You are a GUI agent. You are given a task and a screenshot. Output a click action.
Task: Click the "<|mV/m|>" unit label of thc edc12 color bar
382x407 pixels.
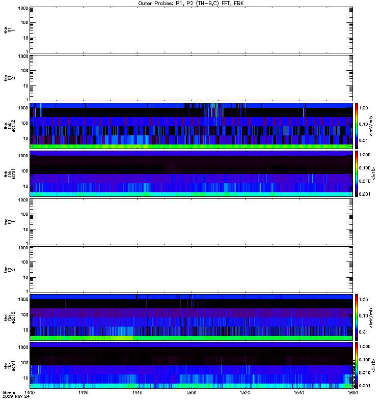click(371, 317)
